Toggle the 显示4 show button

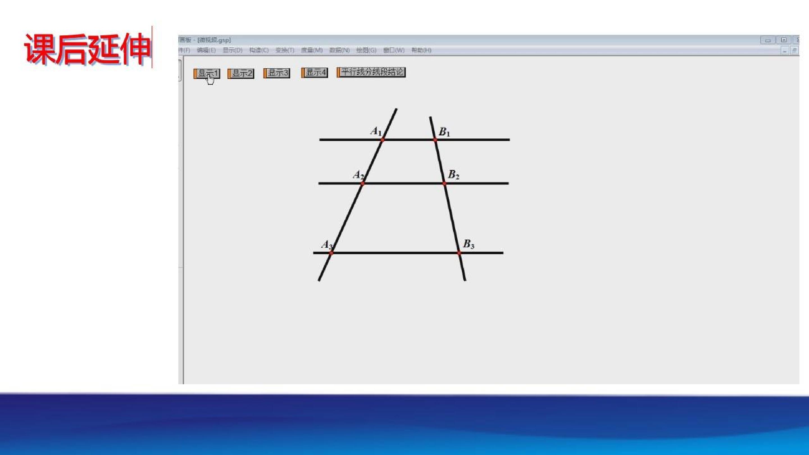tap(314, 72)
